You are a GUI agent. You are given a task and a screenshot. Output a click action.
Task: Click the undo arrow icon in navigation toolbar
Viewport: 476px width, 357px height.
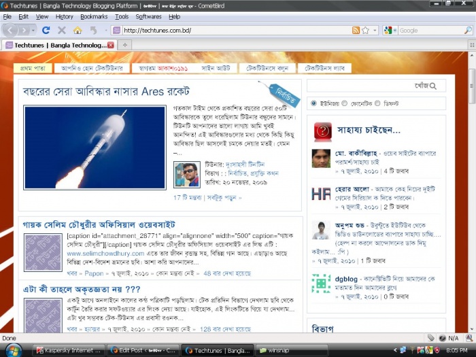click(94, 30)
